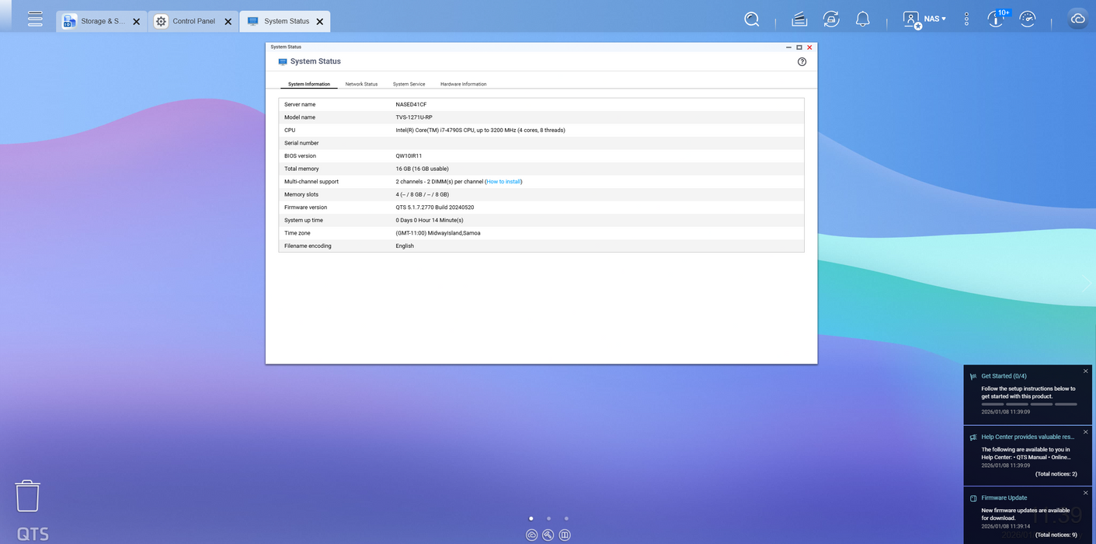
Task: Click the info icon with 10+ badge
Action: point(997,19)
